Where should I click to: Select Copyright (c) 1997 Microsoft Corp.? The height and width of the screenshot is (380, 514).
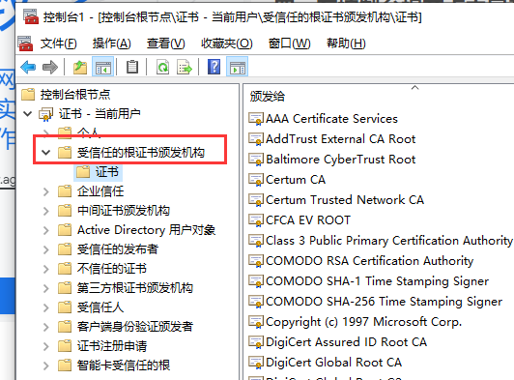363,322
